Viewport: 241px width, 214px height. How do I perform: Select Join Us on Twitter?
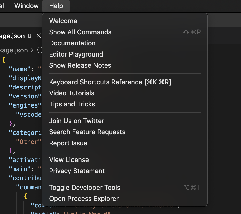[77, 121]
